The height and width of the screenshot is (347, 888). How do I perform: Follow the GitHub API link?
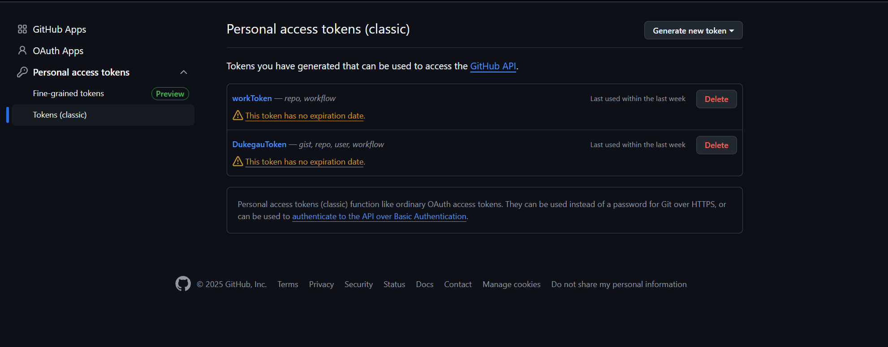(493, 66)
